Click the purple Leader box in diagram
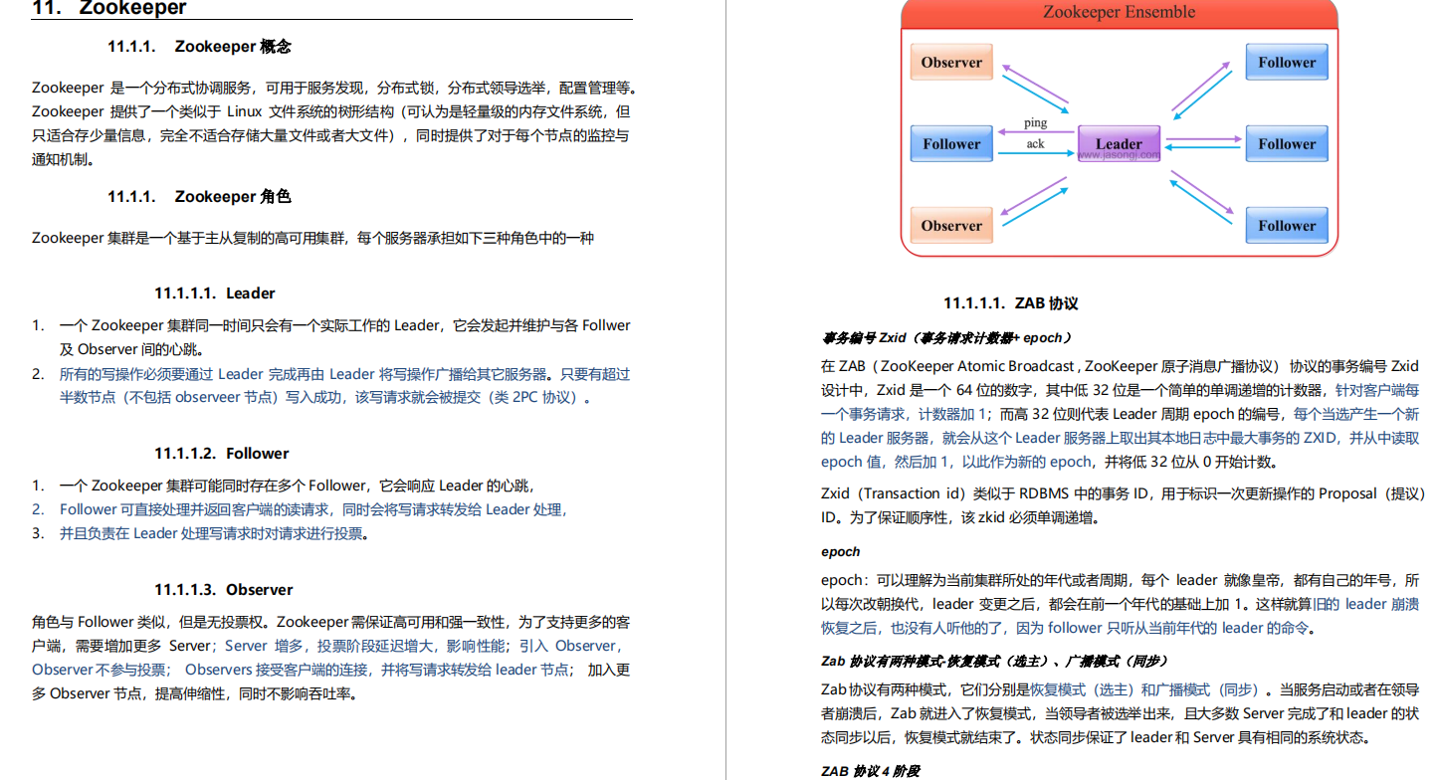The image size is (1438, 780). pos(1119,144)
